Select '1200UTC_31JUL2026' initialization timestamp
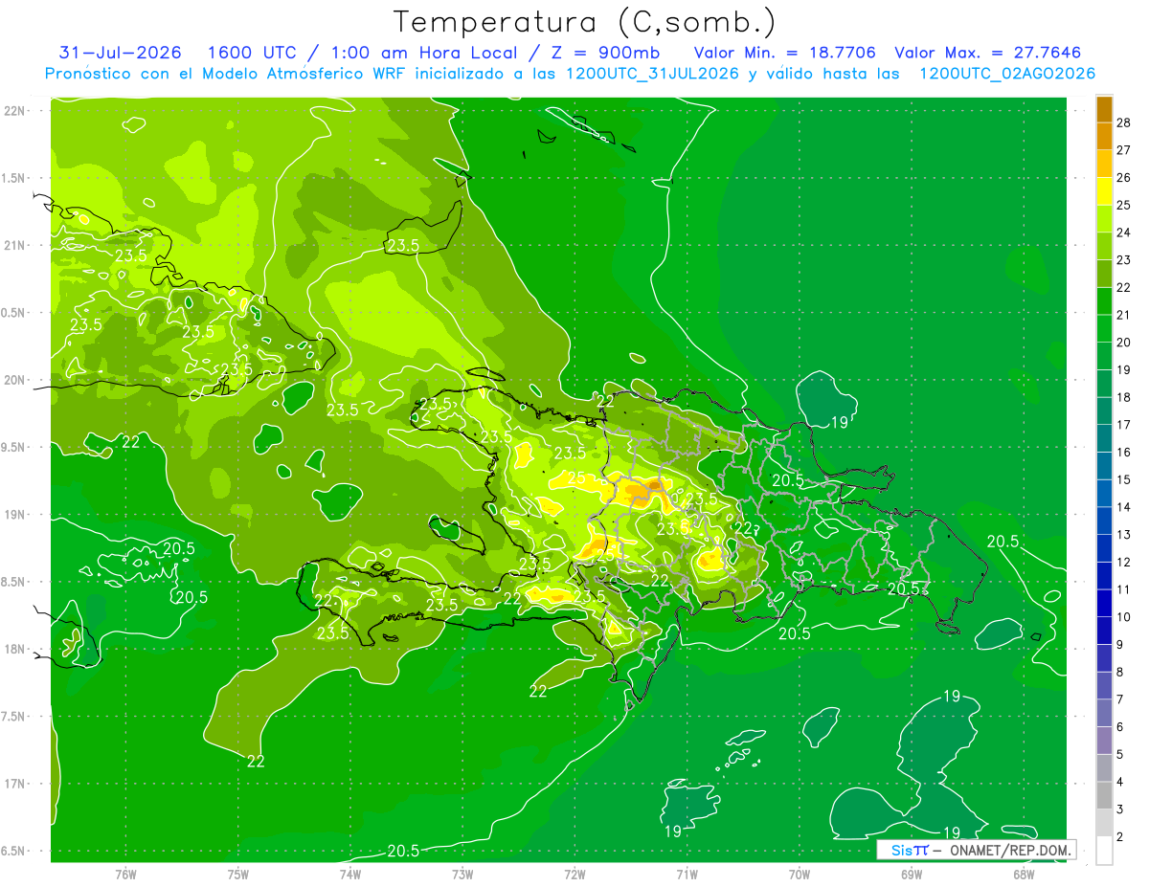 651,74
